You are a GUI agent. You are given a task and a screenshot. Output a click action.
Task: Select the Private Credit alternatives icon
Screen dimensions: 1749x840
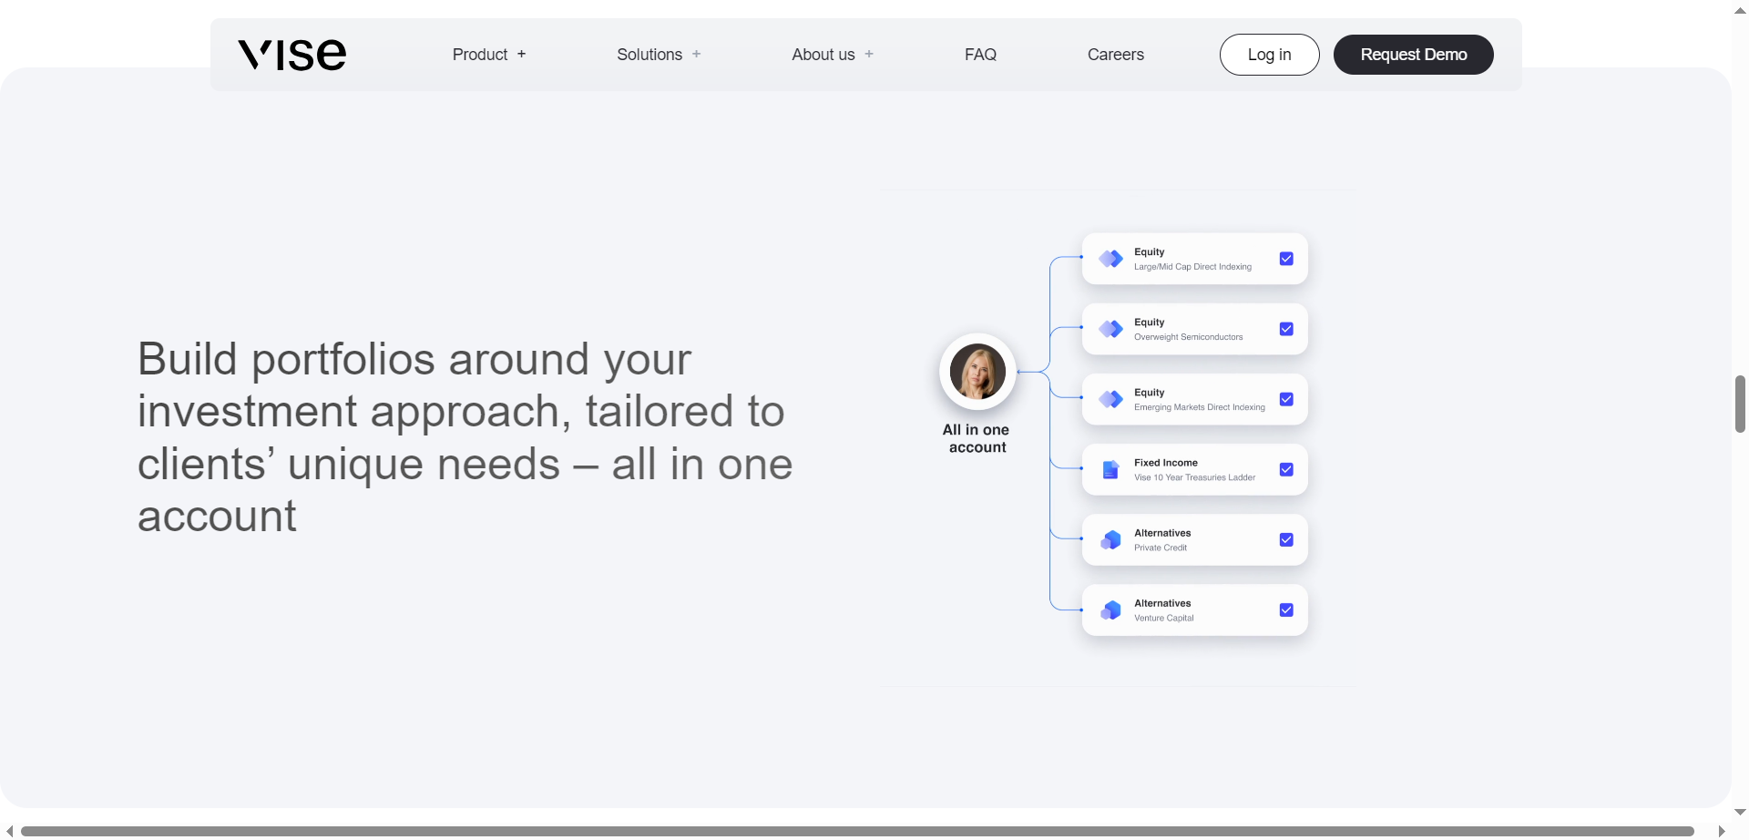pyautogui.click(x=1112, y=539)
